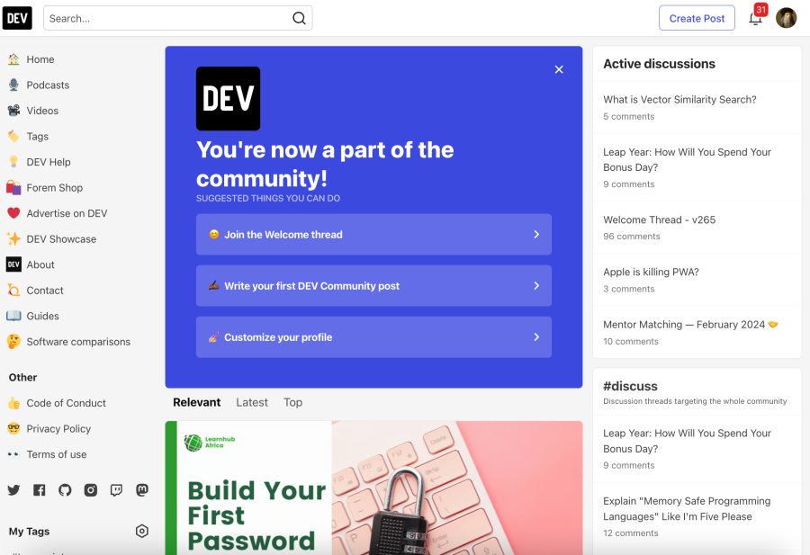Viewport: 810px width, 555px height.
Task: Click the DEV logo in header
Action: [x=17, y=18]
